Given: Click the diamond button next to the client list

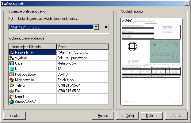Looking at the screenshot, I should tap(106, 27).
